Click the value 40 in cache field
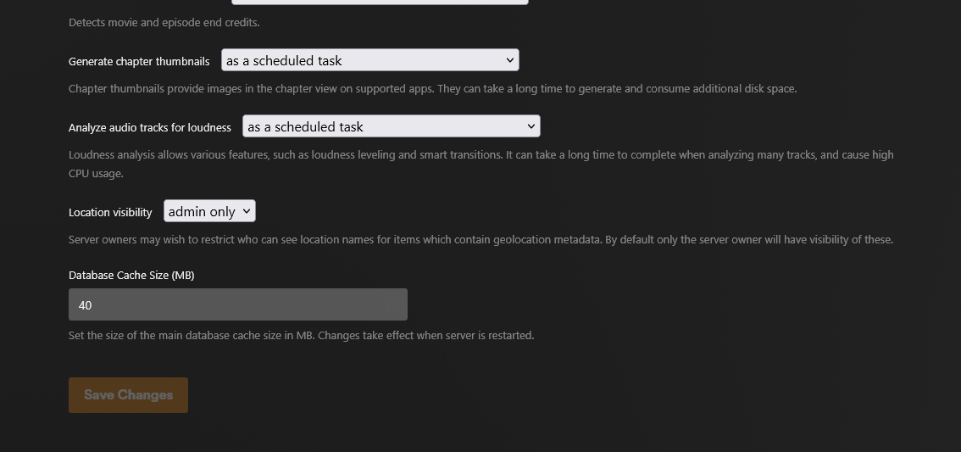961x452 pixels. pos(86,304)
